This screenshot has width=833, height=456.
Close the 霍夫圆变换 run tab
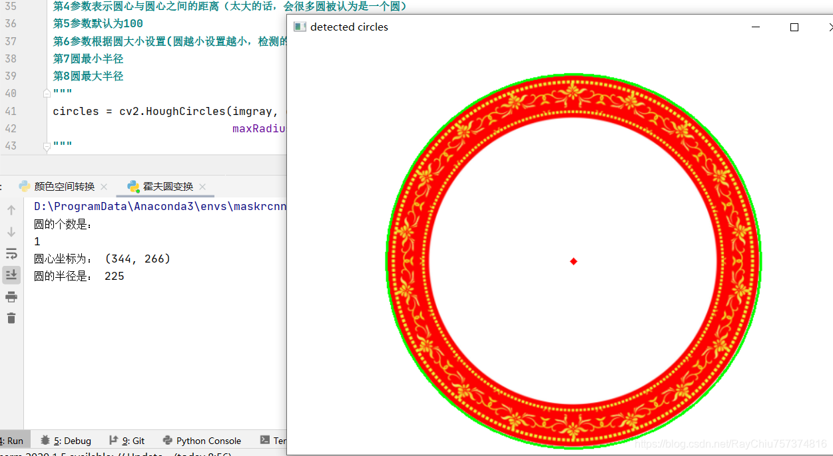coord(202,187)
